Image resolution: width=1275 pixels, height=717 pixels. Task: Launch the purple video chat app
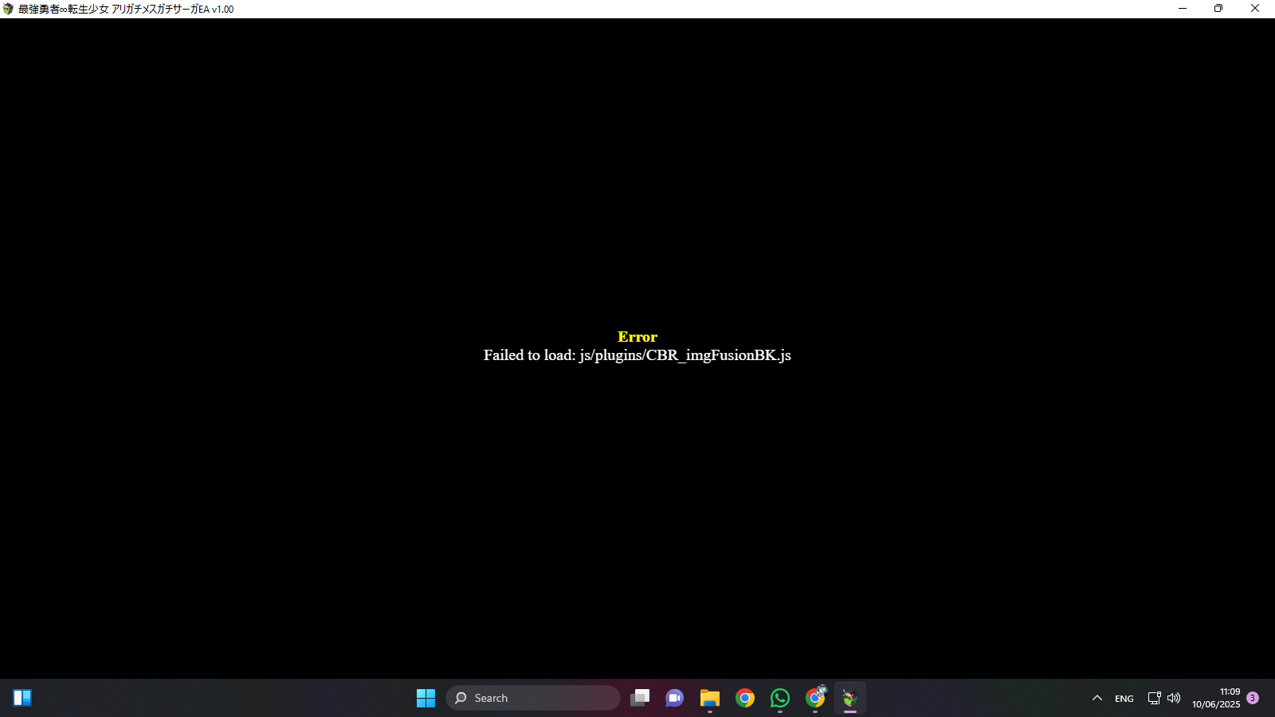coord(674,698)
